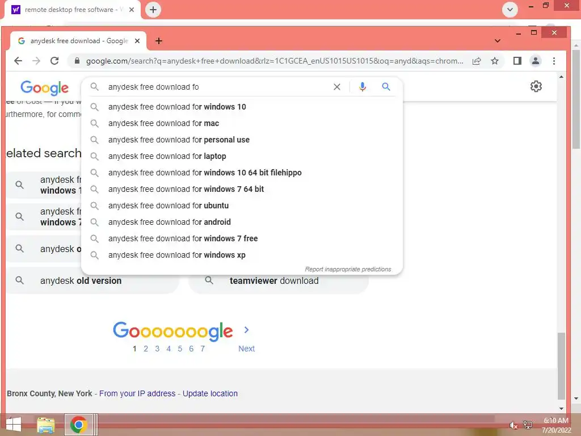Select the anydesk free download Google tab
The height and width of the screenshot is (436, 581).
78,41
